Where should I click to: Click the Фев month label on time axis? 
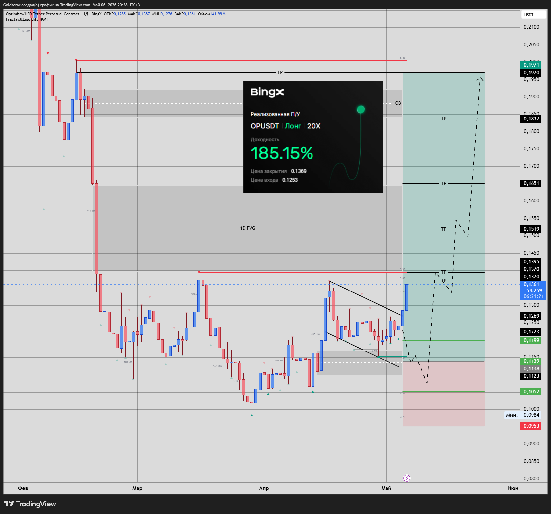23,488
